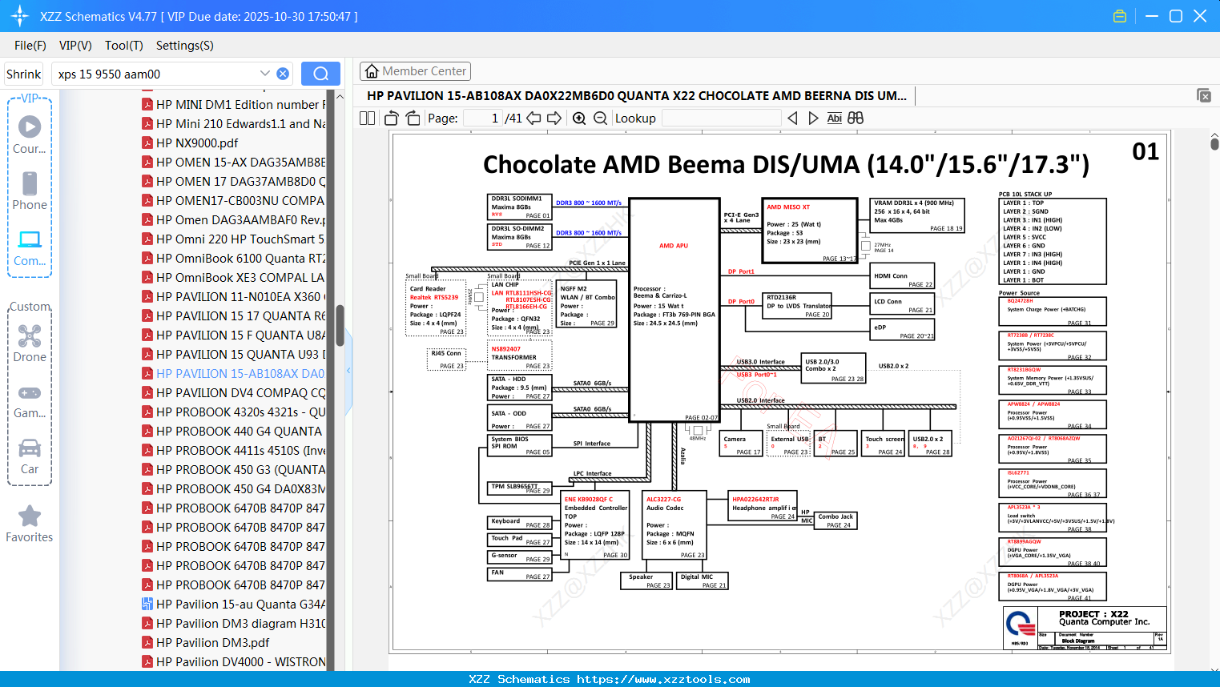Clear the search box text

(283, 74)
